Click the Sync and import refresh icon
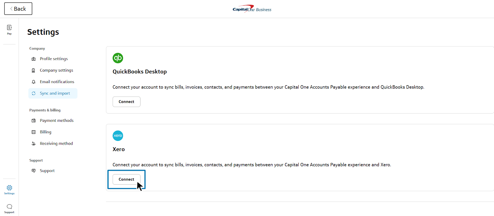 pyautogui.click(x=34, y=93)
